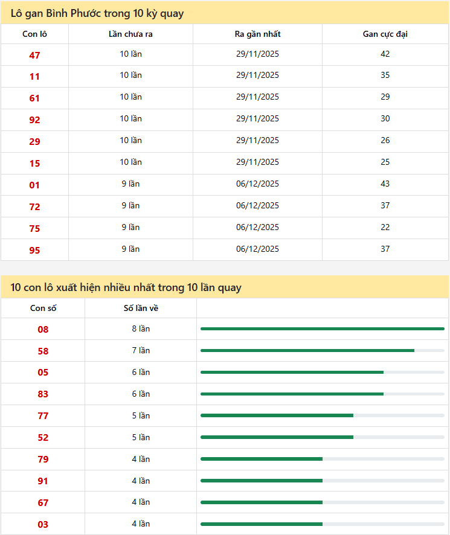Open lô number 01 entry
The image size is (450, 535).
coord(34,185)
